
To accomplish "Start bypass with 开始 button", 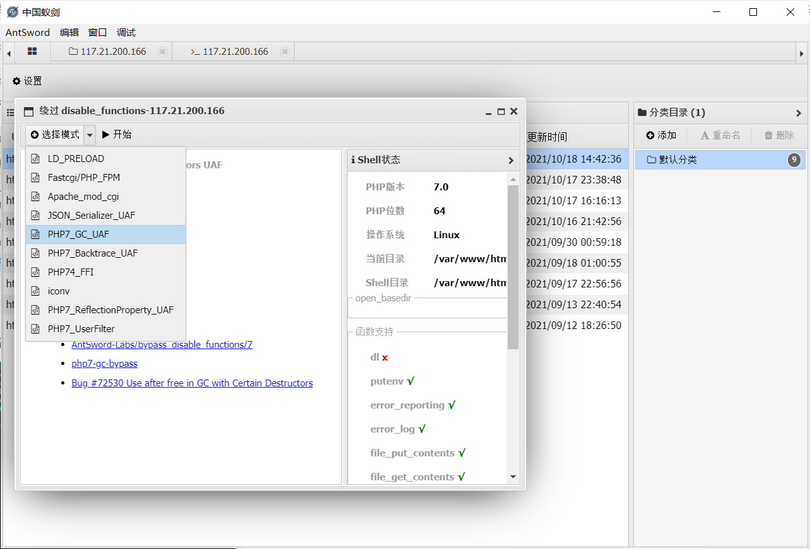I will coord(117,134).
